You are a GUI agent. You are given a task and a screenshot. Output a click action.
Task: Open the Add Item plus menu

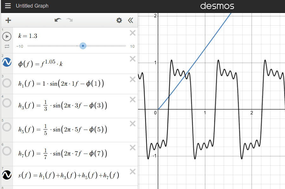point(8,20)
